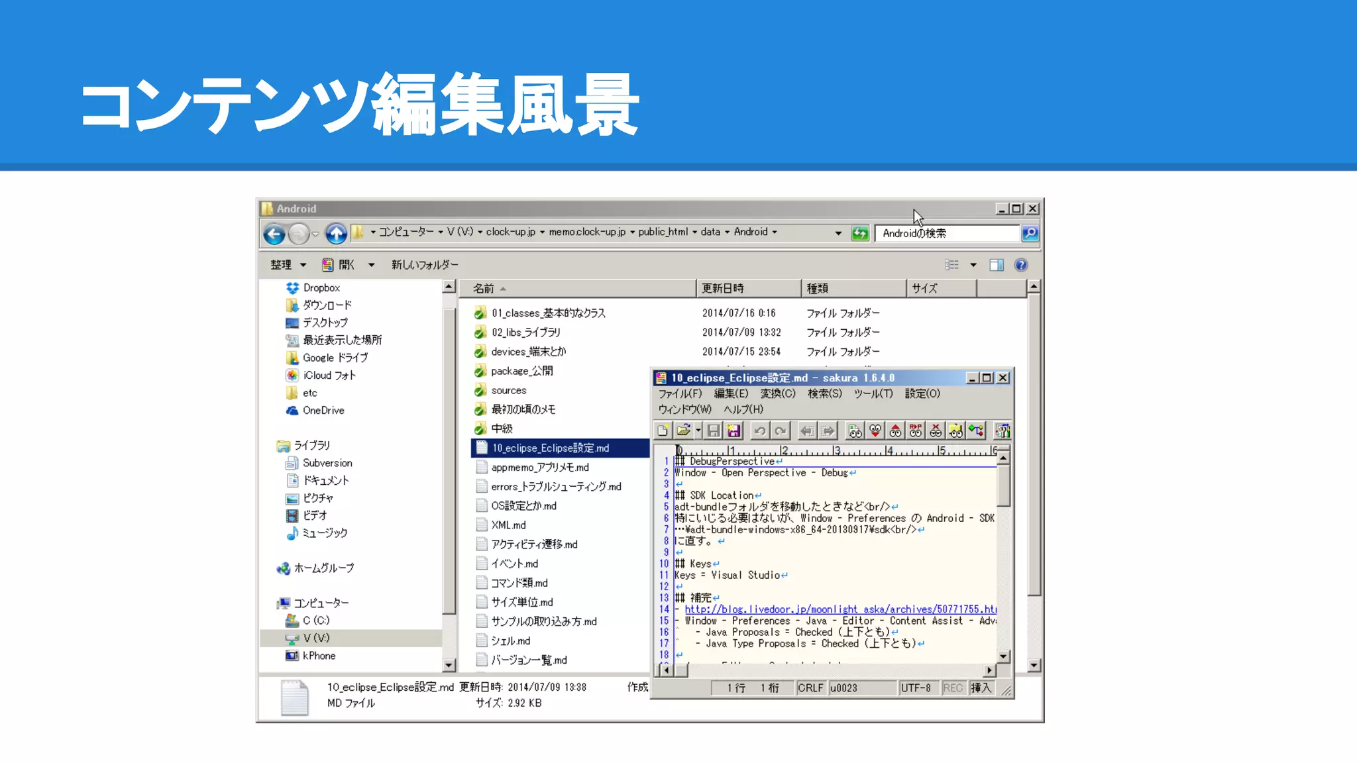Click the Save As icon in sakura

pos(733,431)
